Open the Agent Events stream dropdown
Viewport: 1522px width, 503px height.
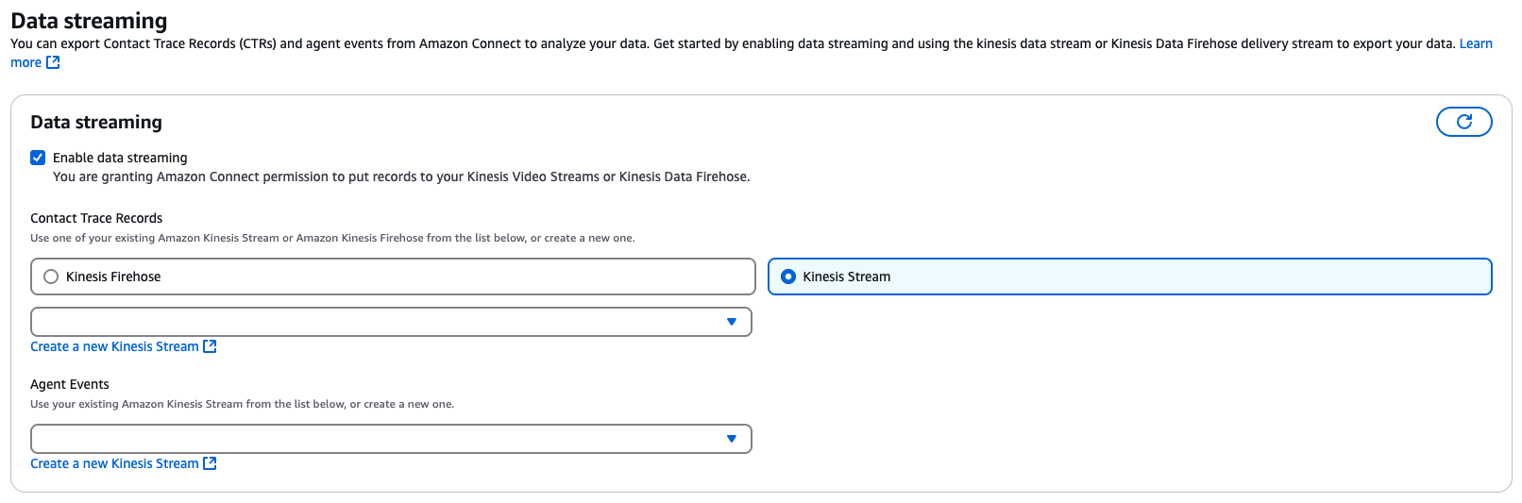[391, 439]
